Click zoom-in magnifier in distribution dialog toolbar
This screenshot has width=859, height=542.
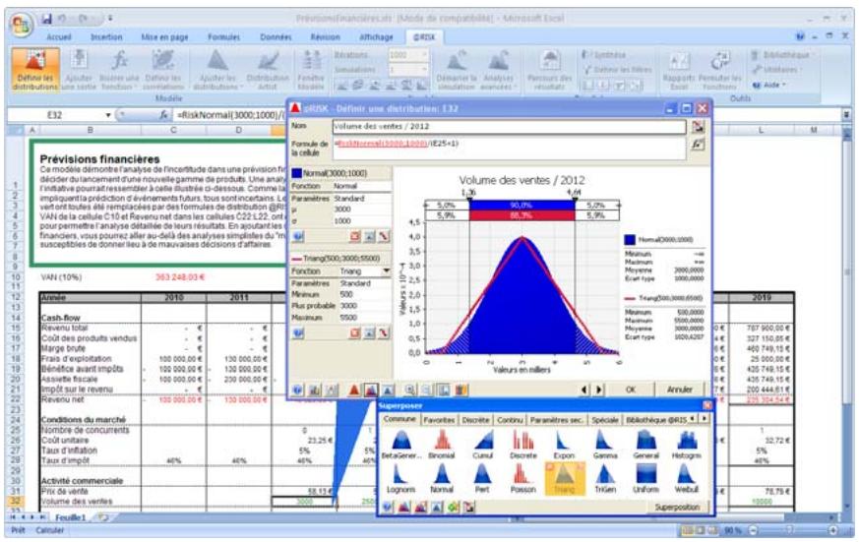point(409,390)
